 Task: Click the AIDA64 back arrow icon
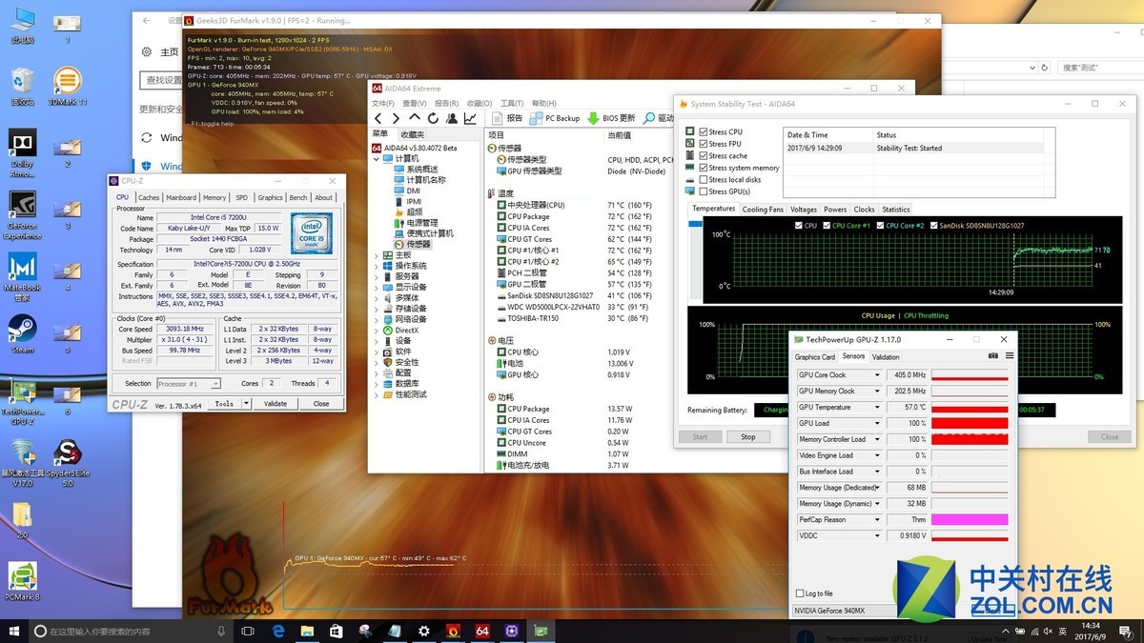click(x=378, y=118)
